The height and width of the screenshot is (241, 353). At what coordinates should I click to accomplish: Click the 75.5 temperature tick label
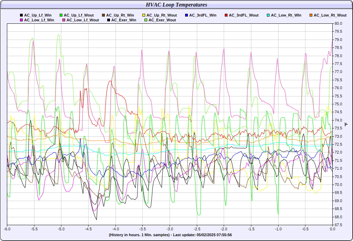tap(339, 96)
